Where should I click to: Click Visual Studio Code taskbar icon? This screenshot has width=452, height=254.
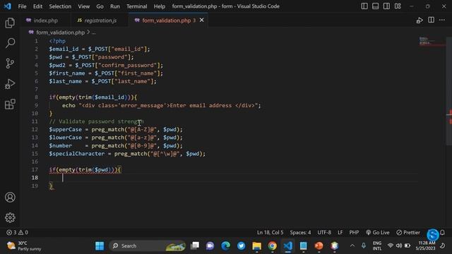click(x=287, y=246)
